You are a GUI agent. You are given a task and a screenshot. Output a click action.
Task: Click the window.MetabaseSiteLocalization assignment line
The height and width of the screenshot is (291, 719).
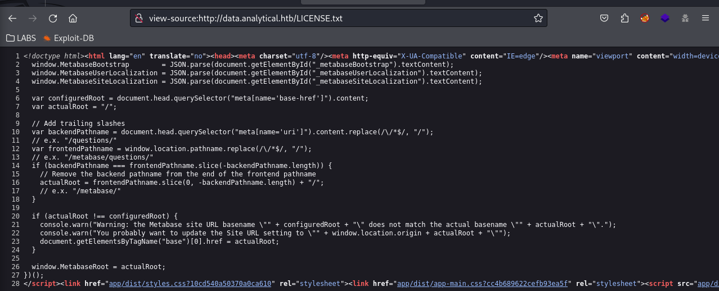tap(257, 81)
